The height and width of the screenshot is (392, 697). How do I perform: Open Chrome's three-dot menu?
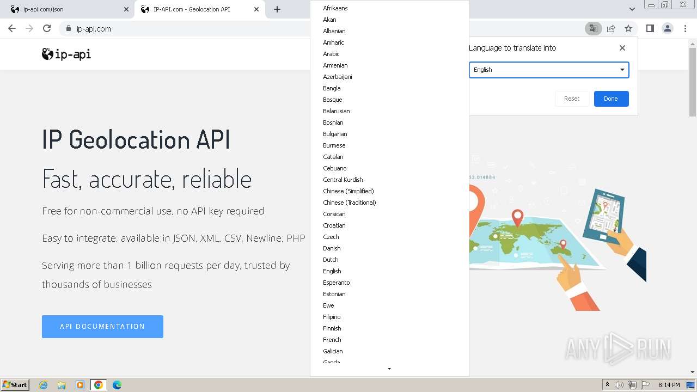(685, 29)
